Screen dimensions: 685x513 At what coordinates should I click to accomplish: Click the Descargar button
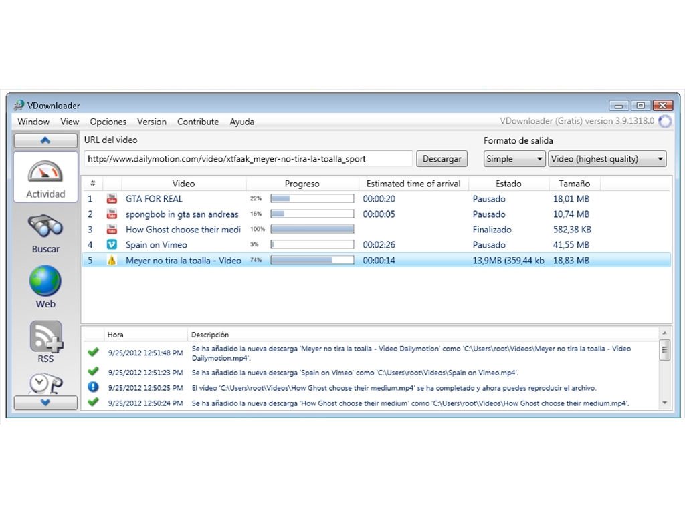pyautogui.click(x=442, y=159)
